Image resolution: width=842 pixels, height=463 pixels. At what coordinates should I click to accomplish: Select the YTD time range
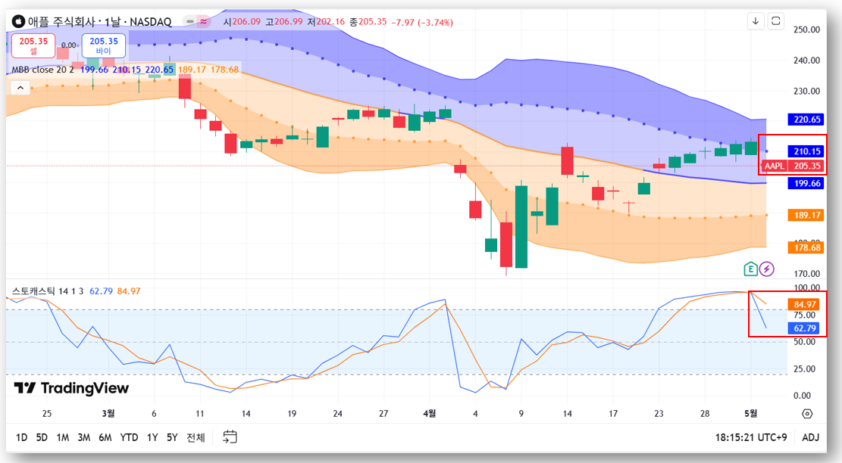point(129,437)
